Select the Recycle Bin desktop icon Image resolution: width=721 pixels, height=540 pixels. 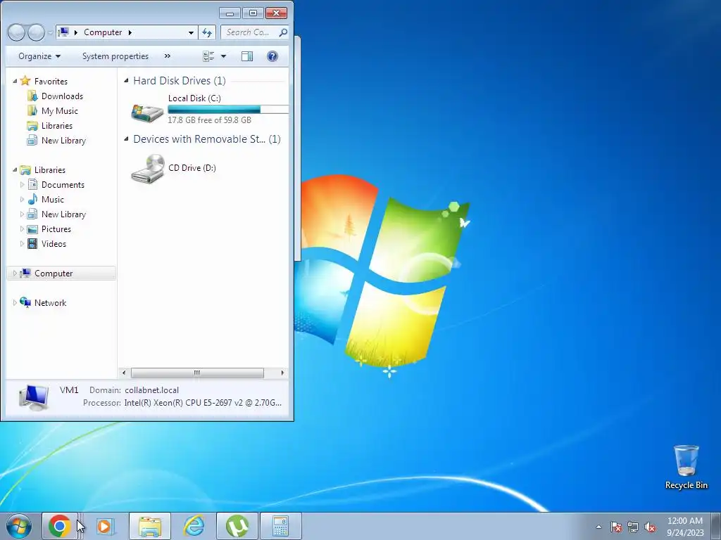click(x=686, y=467)
